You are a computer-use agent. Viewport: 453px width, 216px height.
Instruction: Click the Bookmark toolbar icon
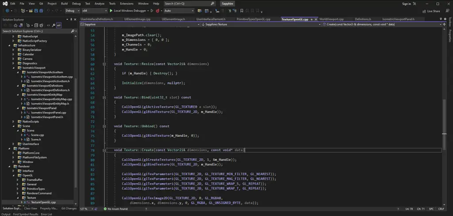(242, 11)
